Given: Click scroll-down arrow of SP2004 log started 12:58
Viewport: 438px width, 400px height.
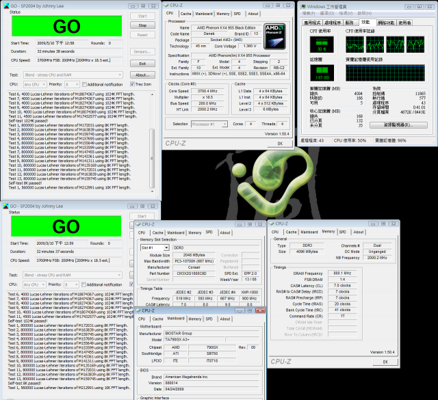Looking at the screenshot, I should [152, 191].
